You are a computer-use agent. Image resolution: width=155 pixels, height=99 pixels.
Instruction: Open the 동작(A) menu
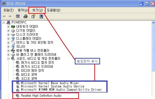click(23, 10)
